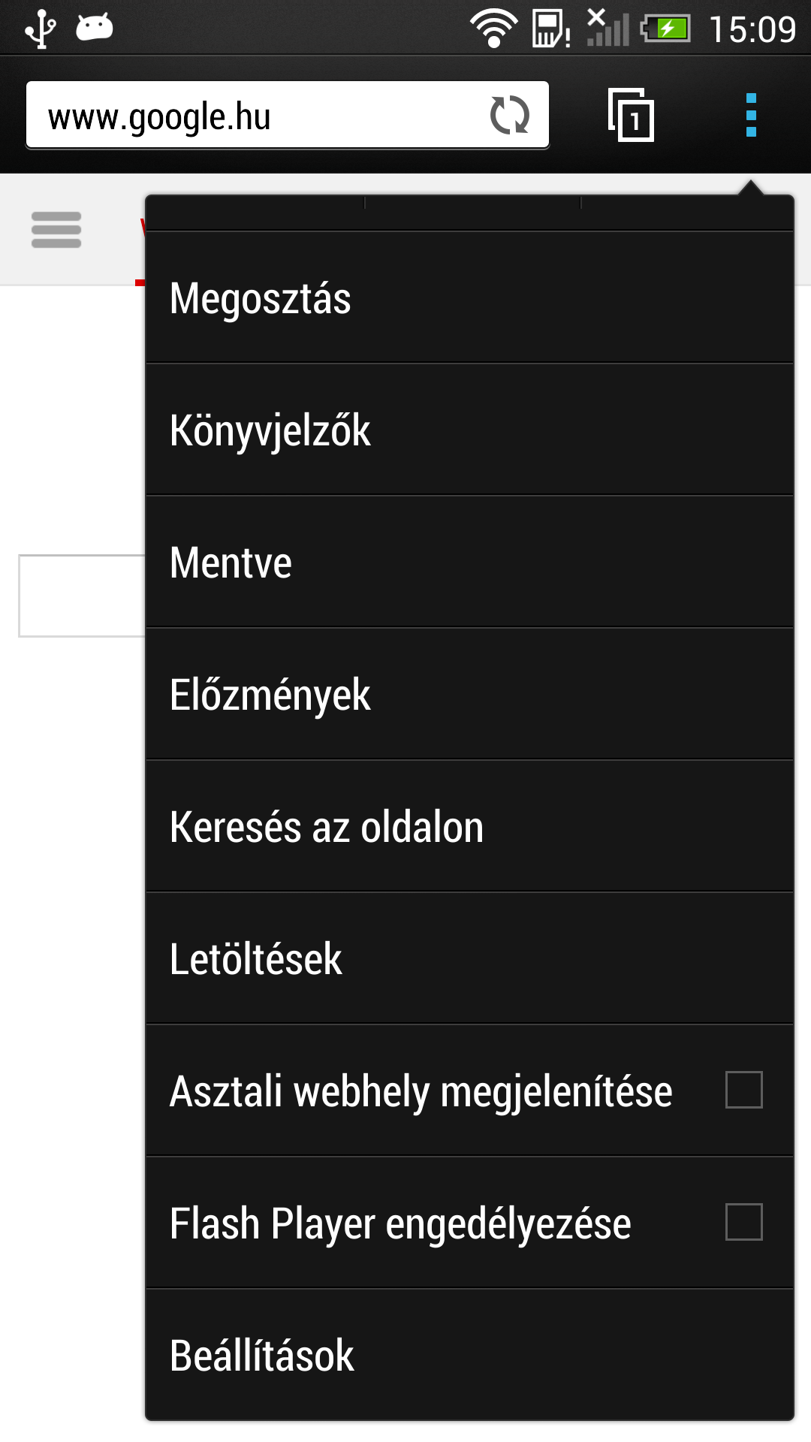Check the Flash Player engedélyezése box
Viewport: 811px width, 1442px height.
743,1222
